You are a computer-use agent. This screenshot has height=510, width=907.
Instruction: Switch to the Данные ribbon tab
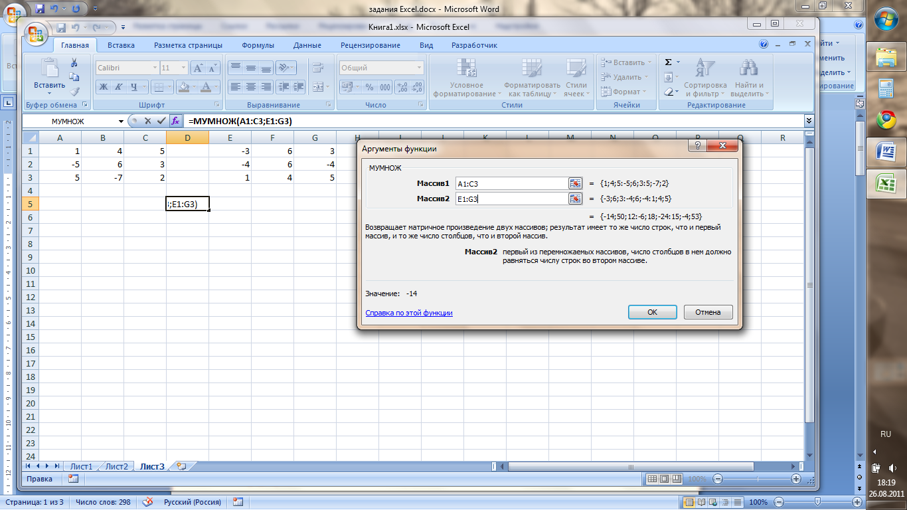pyautogui.click(x=307, y=45)
